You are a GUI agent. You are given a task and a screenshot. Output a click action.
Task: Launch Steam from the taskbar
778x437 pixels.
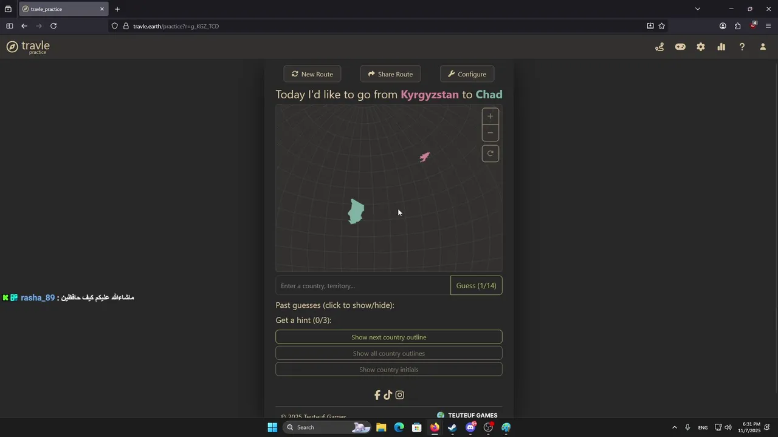[452, 427]
